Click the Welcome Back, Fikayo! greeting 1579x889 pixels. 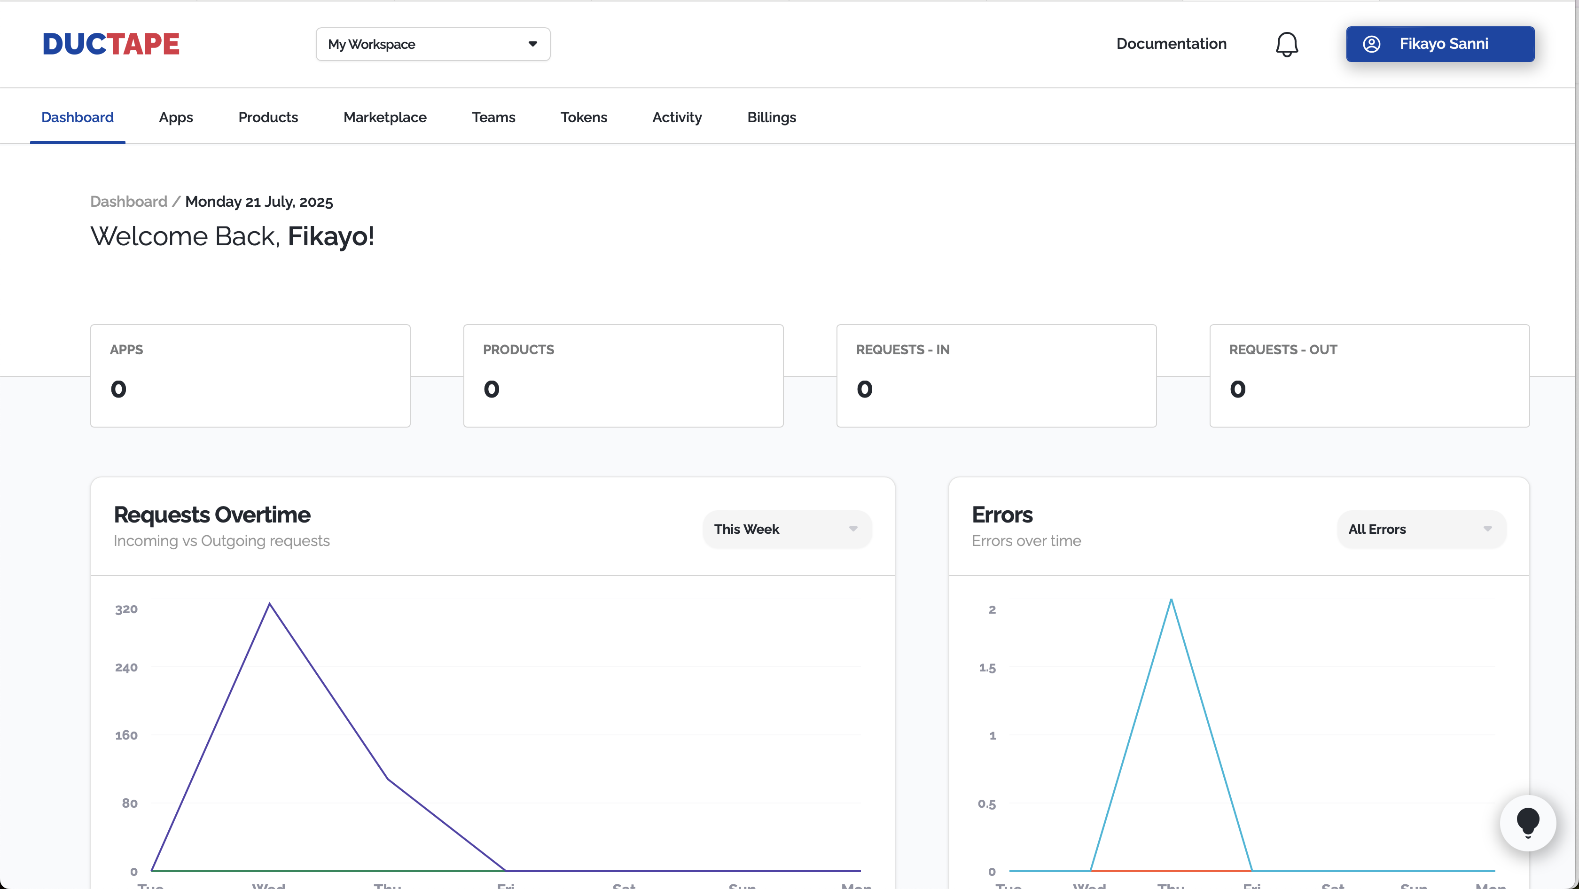(232, 236)
